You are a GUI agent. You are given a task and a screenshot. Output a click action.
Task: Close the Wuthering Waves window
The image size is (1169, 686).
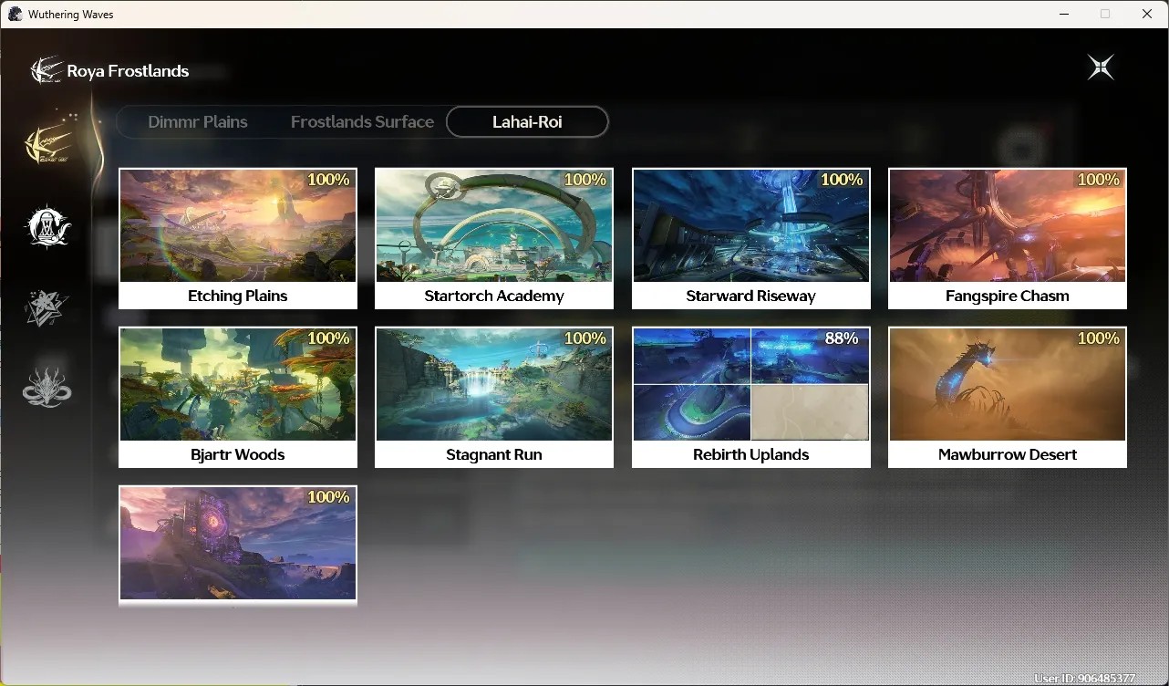coord(1147,14)
